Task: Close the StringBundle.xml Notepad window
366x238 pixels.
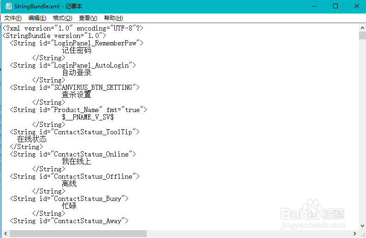Action: click(x=356, y=6)
